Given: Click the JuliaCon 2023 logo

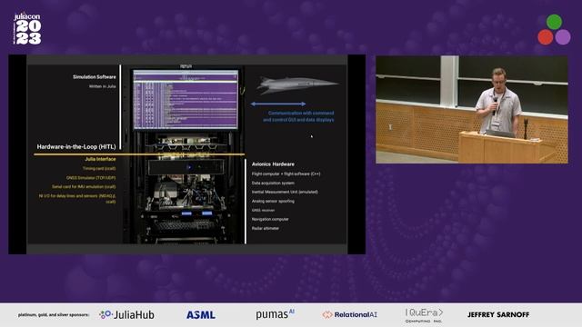Looking at the screenshot, I should [x=27, y=29].
